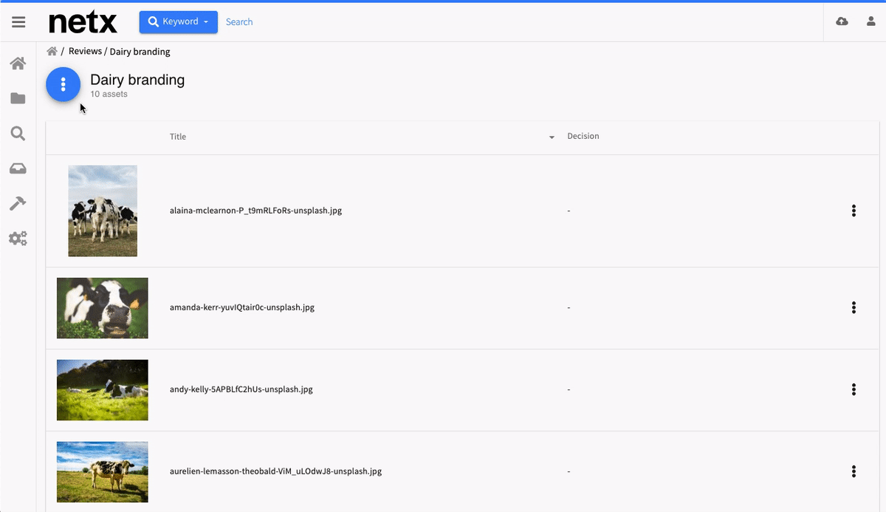Open the user account icon

(x=871, y=22)
